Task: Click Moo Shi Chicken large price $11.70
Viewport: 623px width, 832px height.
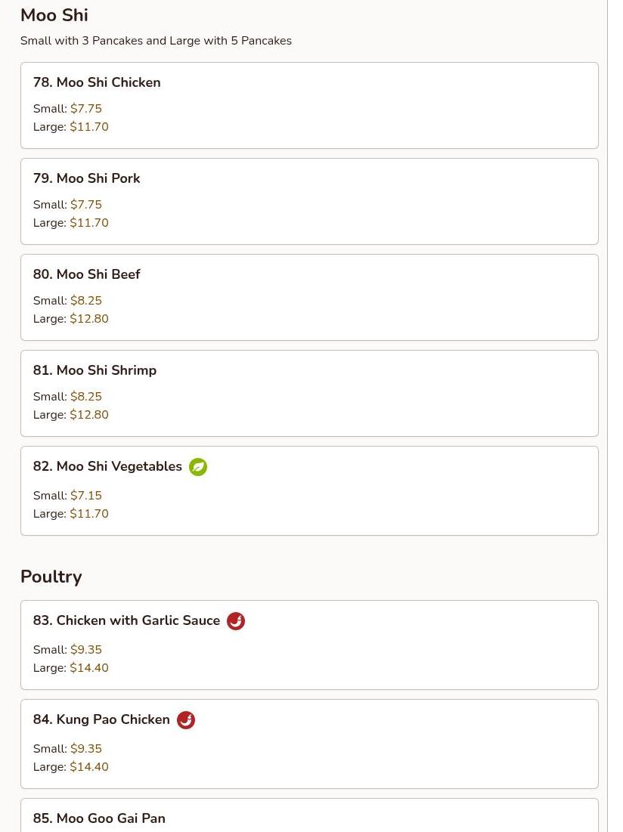Action: click(89, 127)
